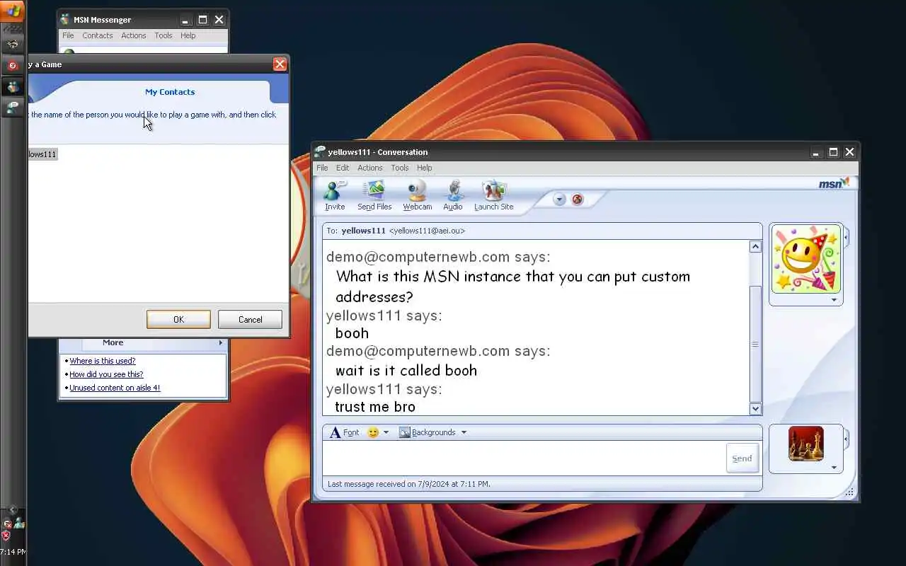Screen dimensions: 906x566
Task: Click the Conversation window resize grip
Action: click(x=850, y=492)
